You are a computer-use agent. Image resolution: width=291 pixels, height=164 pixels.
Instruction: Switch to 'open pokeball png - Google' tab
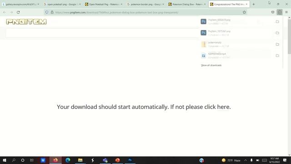(62, 4)
